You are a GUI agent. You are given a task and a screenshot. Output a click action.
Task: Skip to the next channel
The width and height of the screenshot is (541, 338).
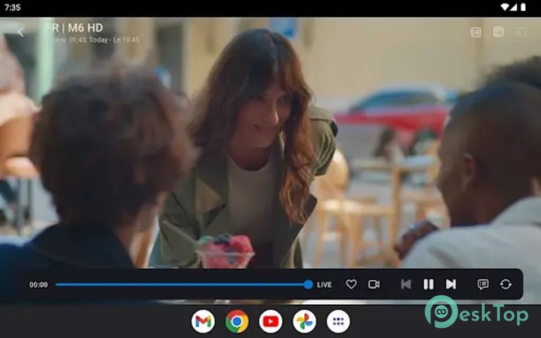(451, 284)
